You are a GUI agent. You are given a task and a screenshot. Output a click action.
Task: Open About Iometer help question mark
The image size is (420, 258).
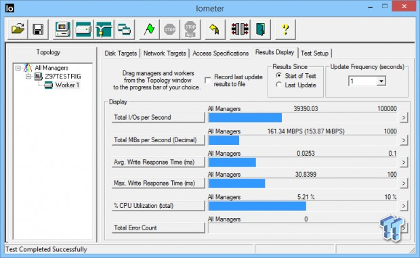coord(286,29)
